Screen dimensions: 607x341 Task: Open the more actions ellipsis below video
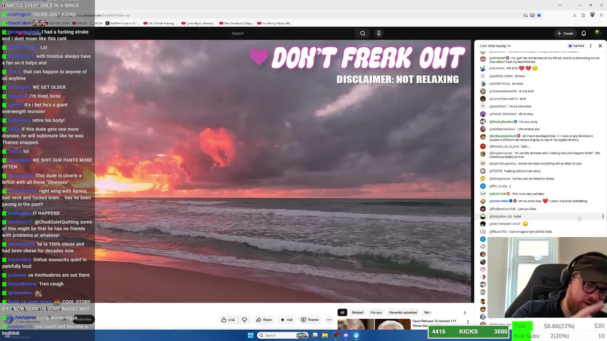tap(329, 320)
